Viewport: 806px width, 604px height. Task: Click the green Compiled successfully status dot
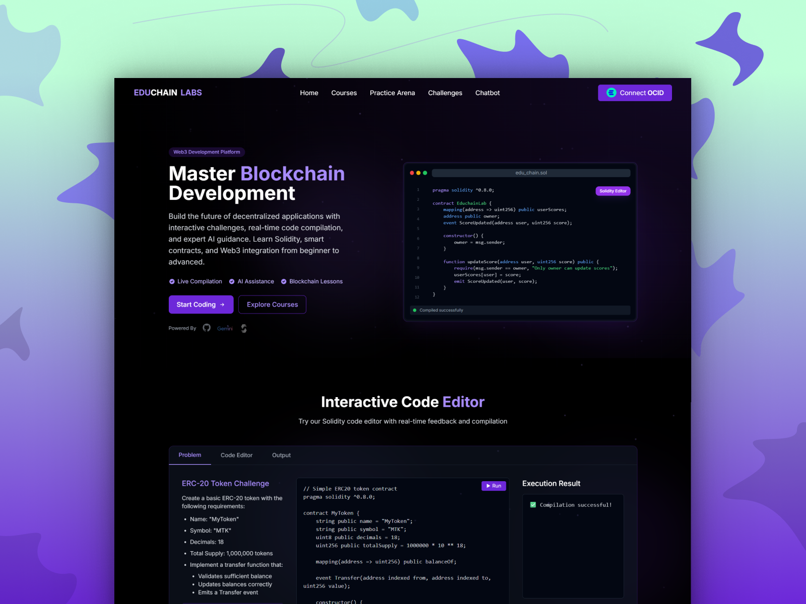click(414, 310)
